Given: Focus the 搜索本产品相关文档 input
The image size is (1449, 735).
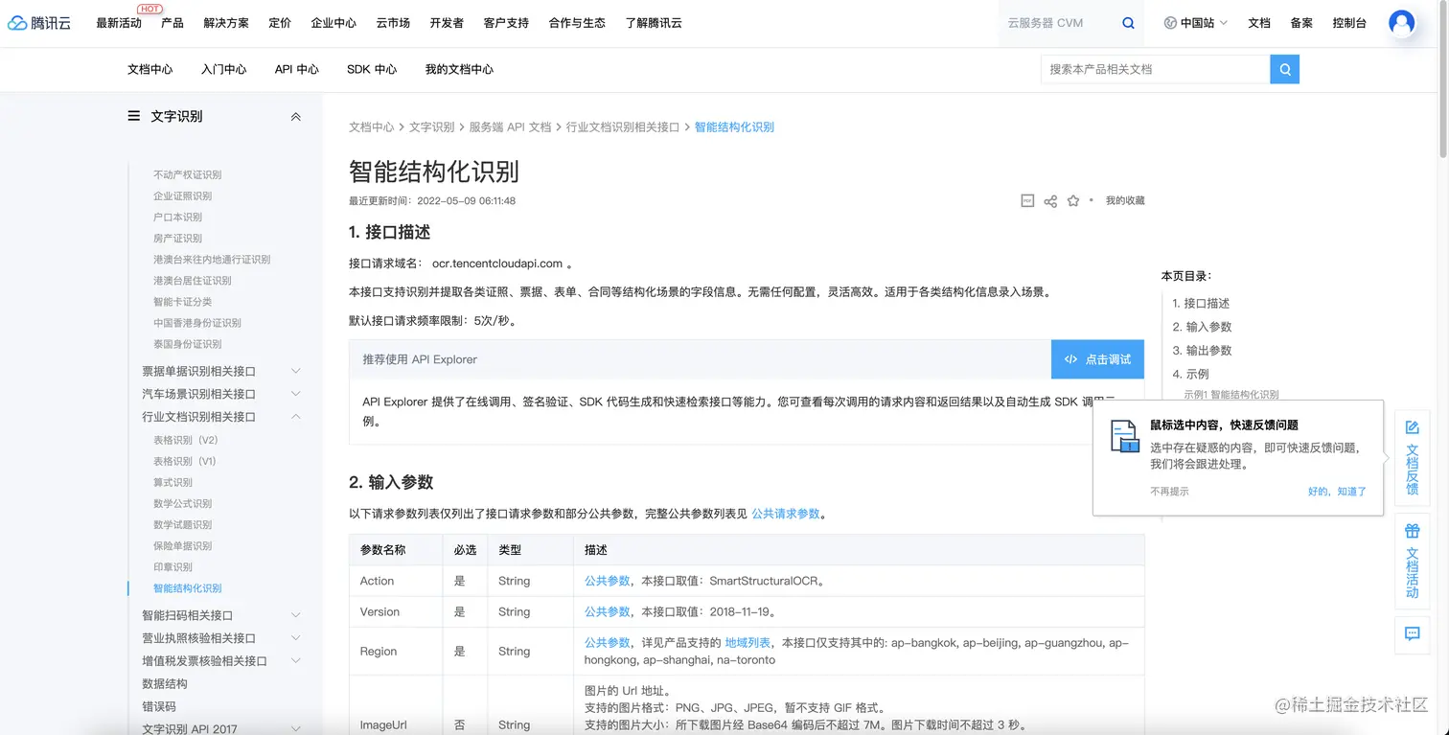Looking at the screenshot, I should pyautogui.click(x=1156, y=69).
